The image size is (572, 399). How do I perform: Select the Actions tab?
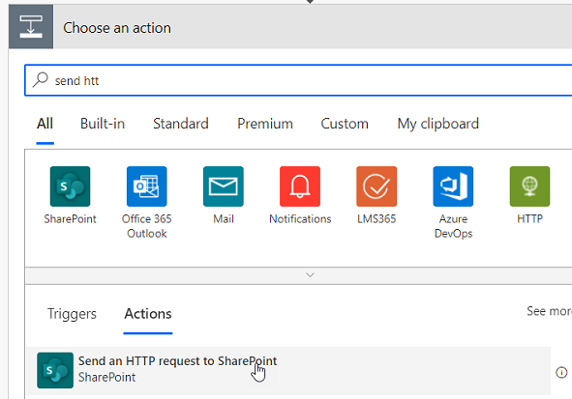(148, 313)
